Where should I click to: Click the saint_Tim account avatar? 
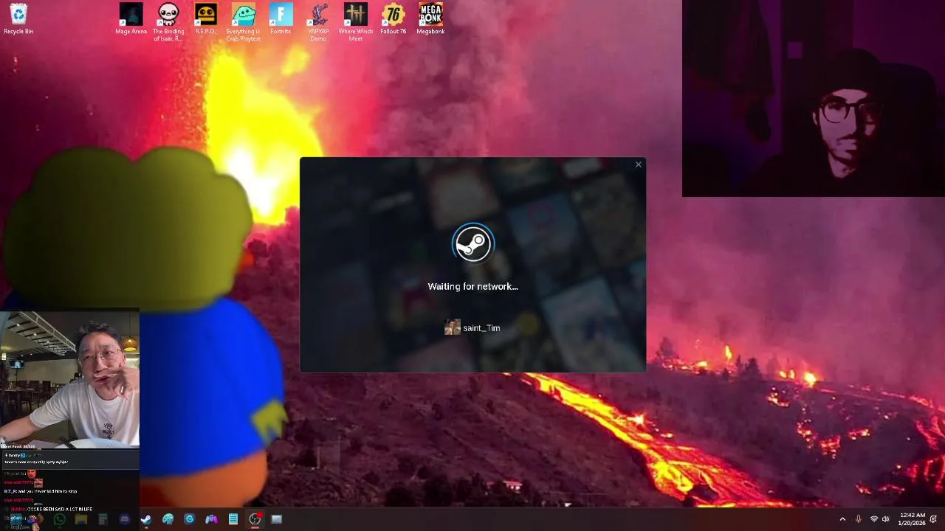(452, 327)
